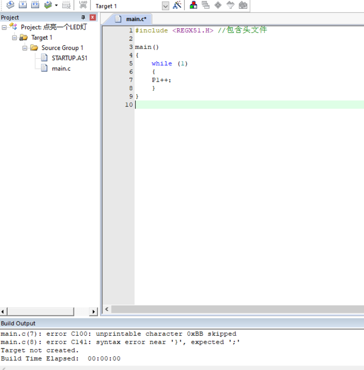Collapse the Source Group 1 node
This screenshot has height=370, width=364.
coord(25,48)
